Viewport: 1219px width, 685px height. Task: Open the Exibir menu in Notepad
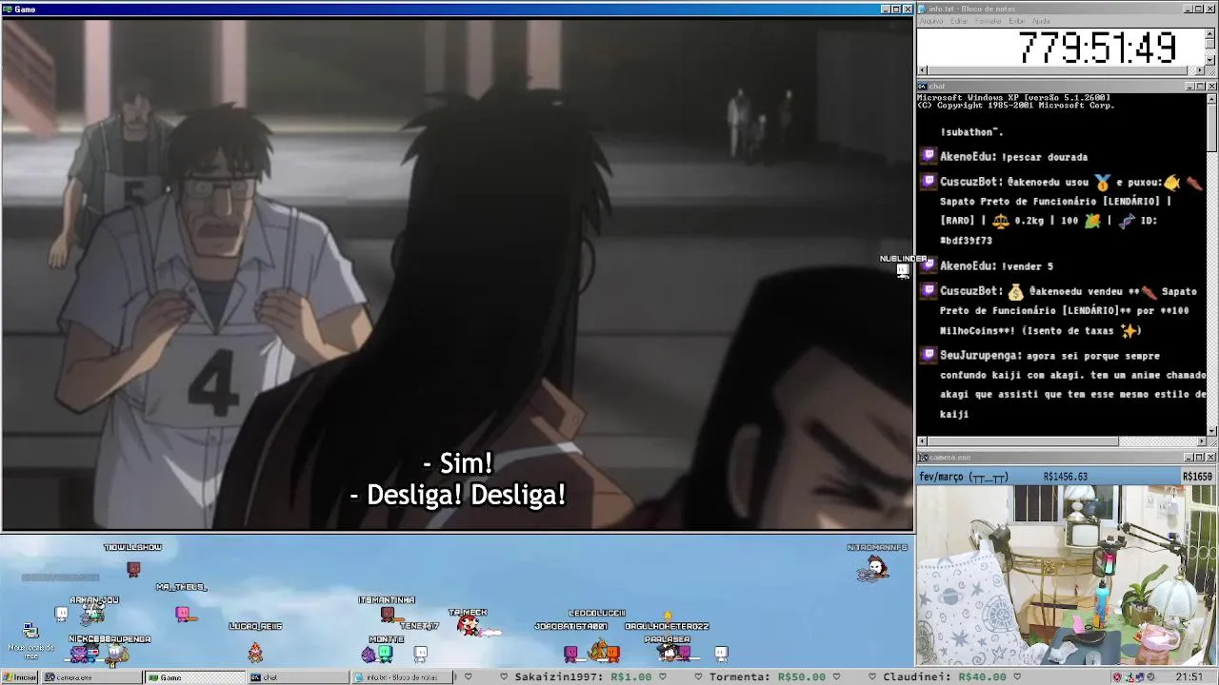click(x=1017, y=21)
